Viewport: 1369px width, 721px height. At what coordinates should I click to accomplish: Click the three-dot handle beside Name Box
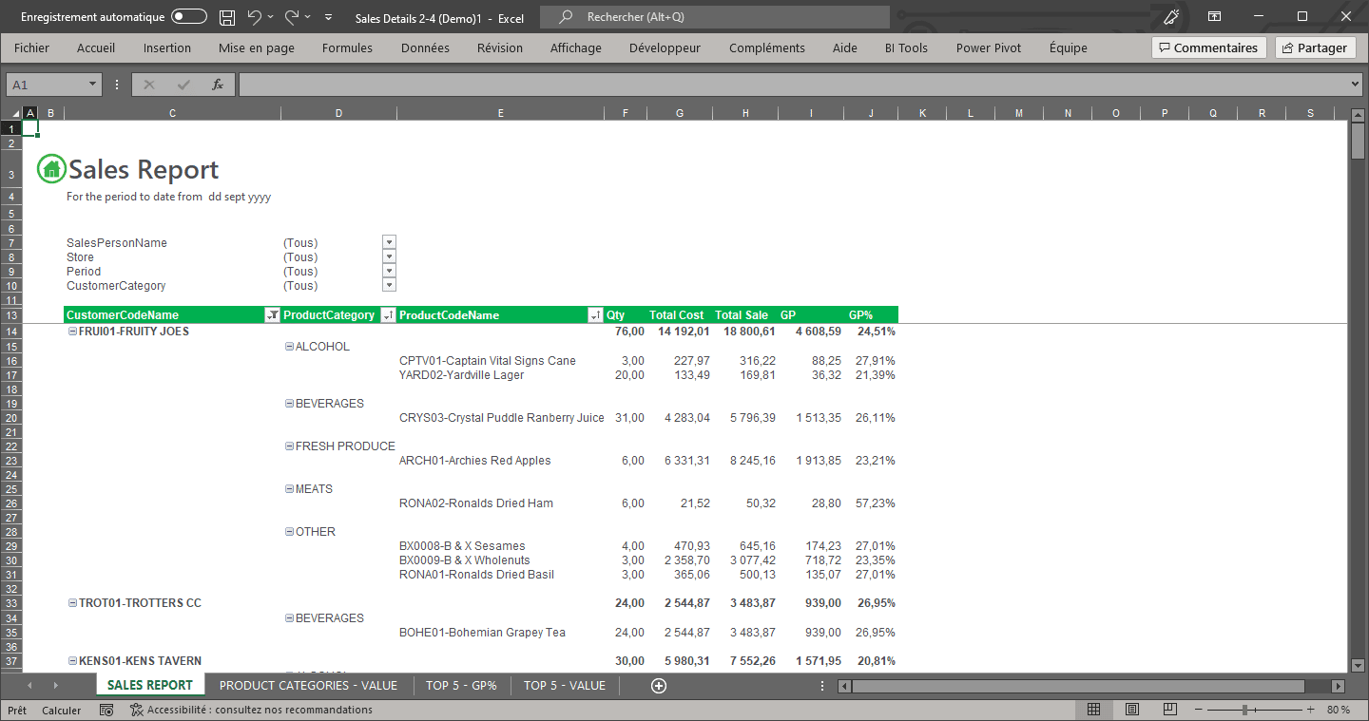click(x=117, y=85)
